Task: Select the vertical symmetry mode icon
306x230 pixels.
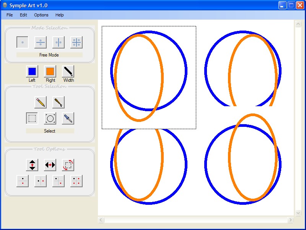Action: [59, 42]
